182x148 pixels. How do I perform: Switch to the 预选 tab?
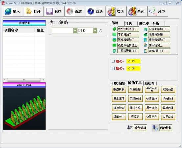[x=129, y=24]
